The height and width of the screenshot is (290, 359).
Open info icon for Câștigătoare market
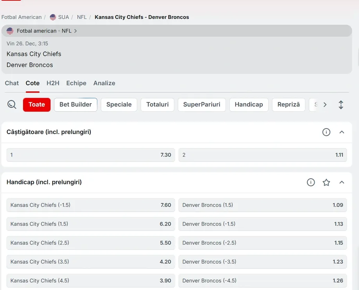326,132
